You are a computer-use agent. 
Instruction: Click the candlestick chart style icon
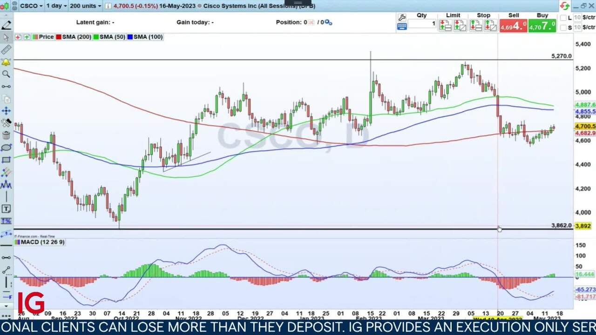(x=4, y=6)
